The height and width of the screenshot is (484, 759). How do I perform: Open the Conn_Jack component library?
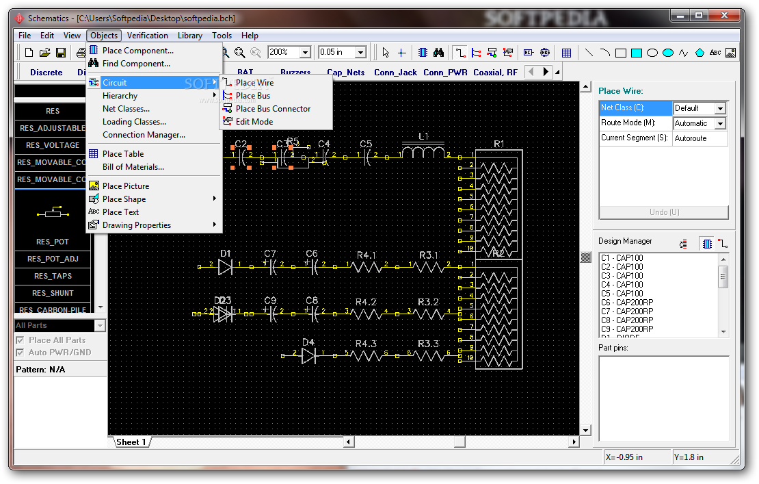pos(395,72)
